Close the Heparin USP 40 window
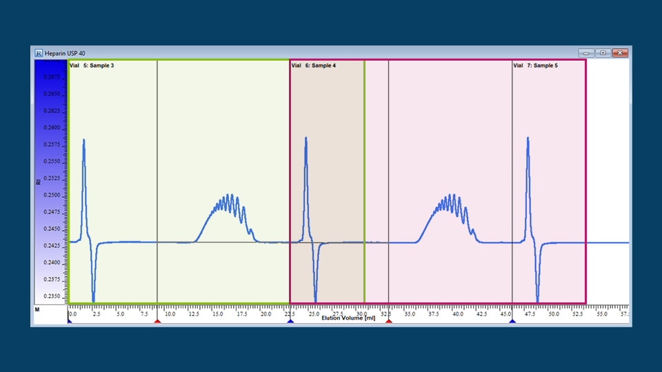The height and width of the screenshot is (372, 662). (621, 53)
